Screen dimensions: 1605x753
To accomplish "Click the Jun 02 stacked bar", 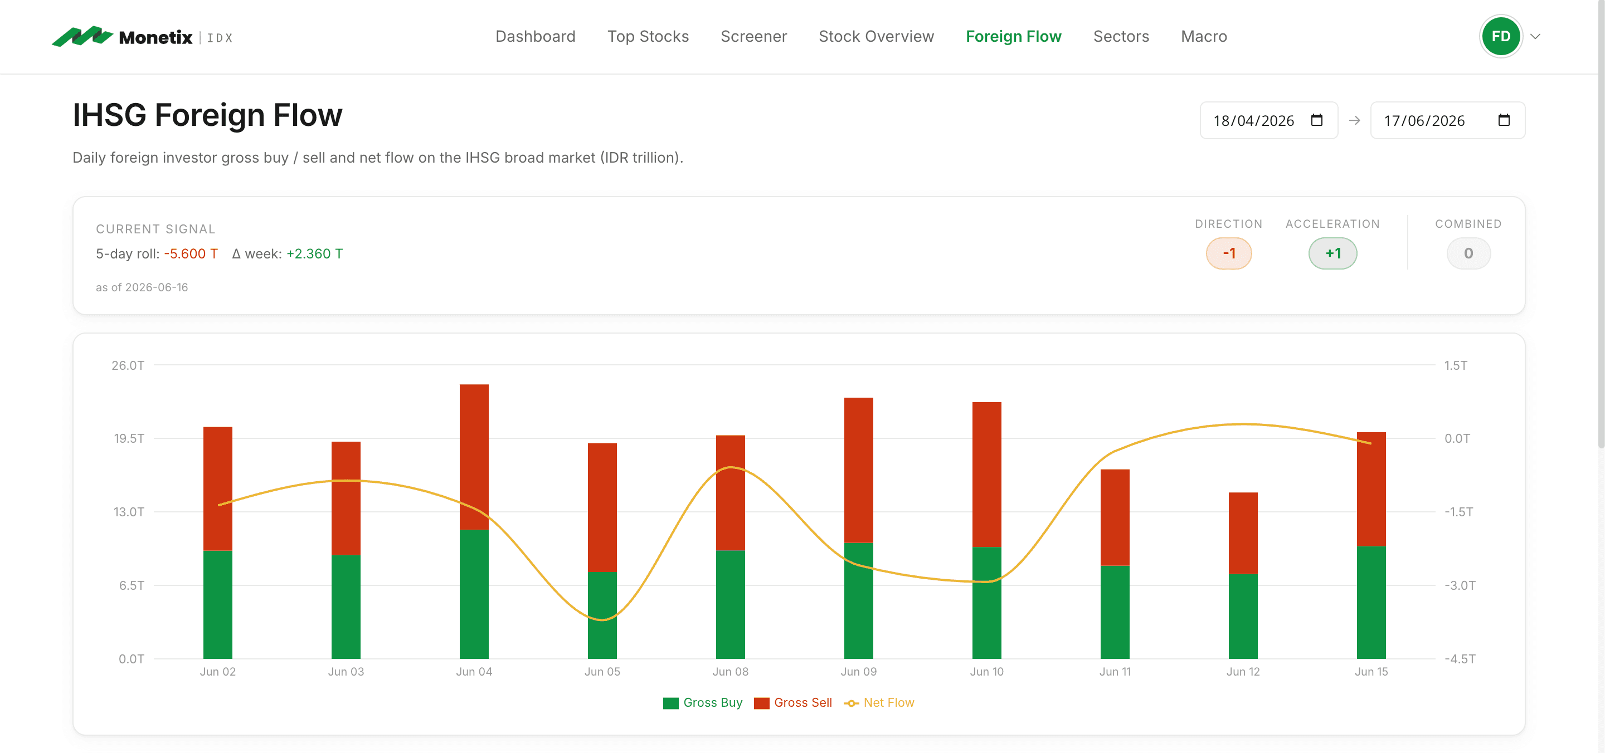I will tap(217, 542).
